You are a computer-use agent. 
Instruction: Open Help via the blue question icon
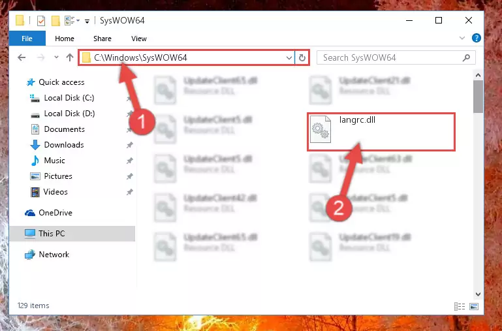tap(477, 38)
